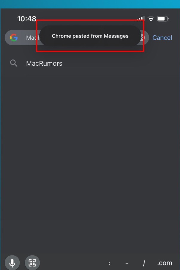Cancel the address bar search
Image resolution: width=180 pixels, height=270 pixels.
[x=162, y=38]
